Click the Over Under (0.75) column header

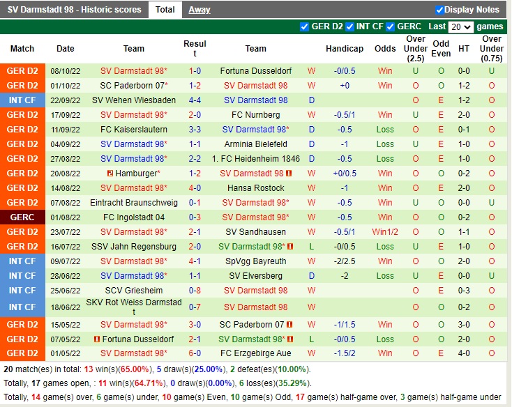(x=492, y=49)
